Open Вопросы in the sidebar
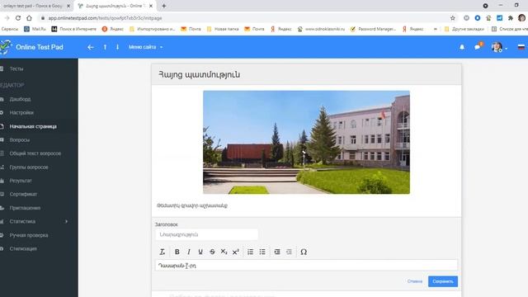Image resolution: width=528 pixels, height=297 pixels. tap(20, 139)
